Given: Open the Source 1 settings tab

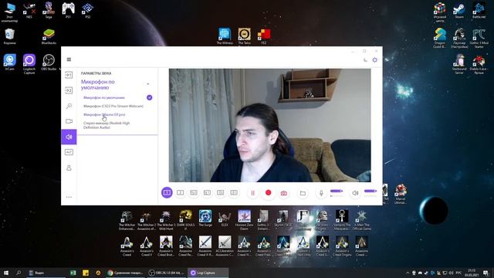Looking at the screenshot, I should [x=69, y=75].
